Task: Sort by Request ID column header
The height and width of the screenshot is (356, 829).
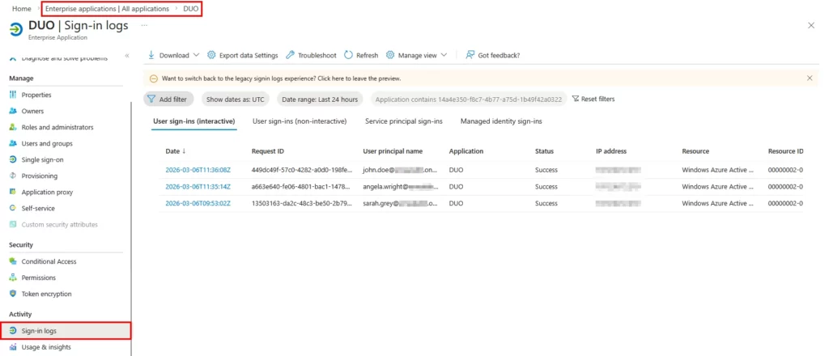Action: (267, 151)
